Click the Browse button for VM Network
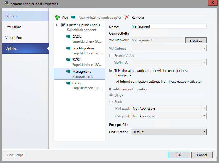This screenshot has height=163, width=219. point(196,40)
